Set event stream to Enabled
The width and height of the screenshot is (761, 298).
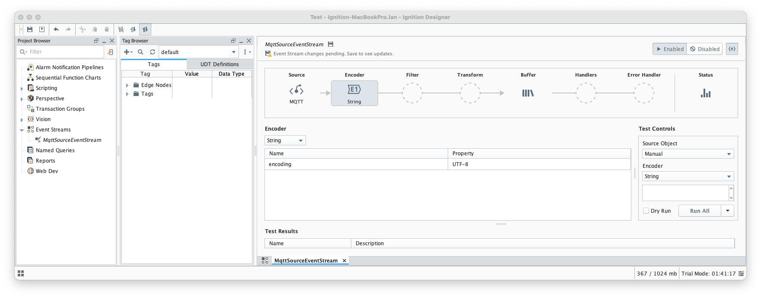point(670,49)
